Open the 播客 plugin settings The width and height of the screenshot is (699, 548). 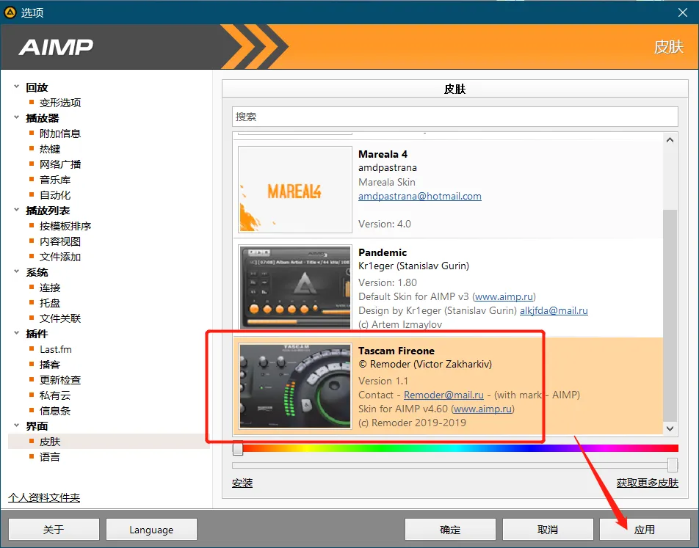coord(50,365)
